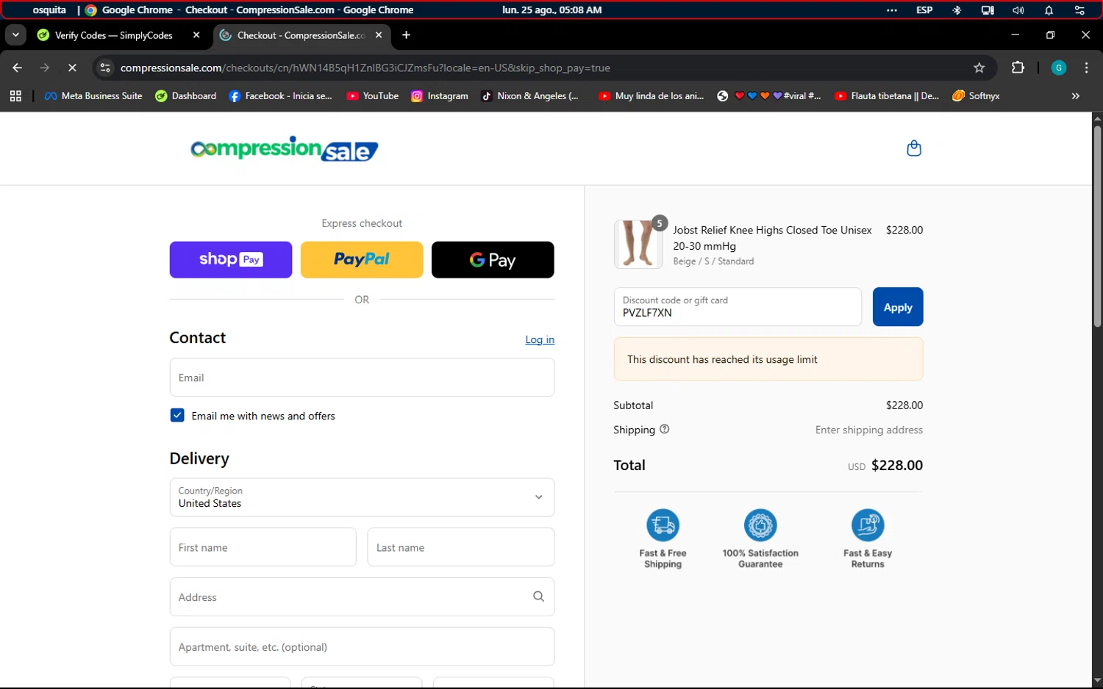Select the Checkout - CompressionSale tab
This screenshot has height=689, width=1103.
tap(301, 35)
